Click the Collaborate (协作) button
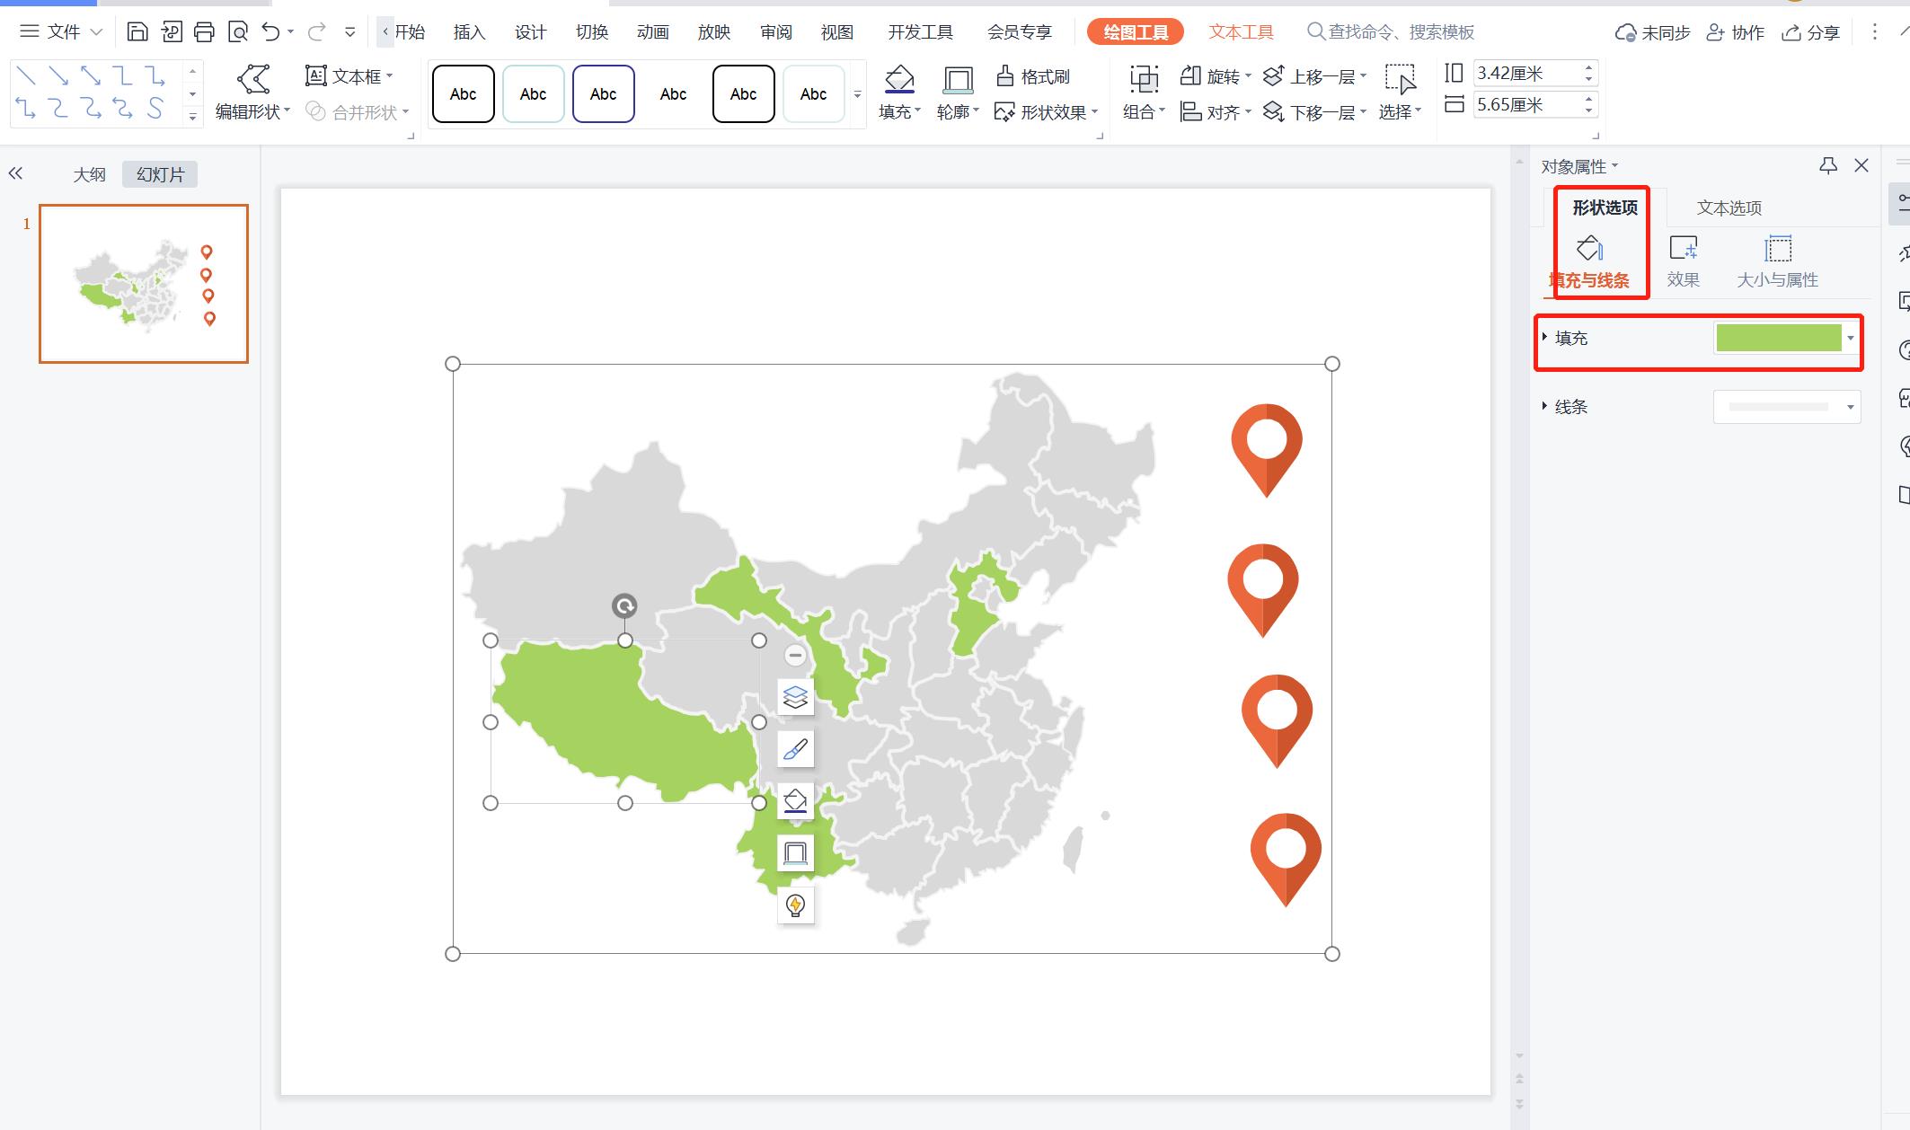This screenshot has width=1910, height=1130. [x=1735, y=32]
